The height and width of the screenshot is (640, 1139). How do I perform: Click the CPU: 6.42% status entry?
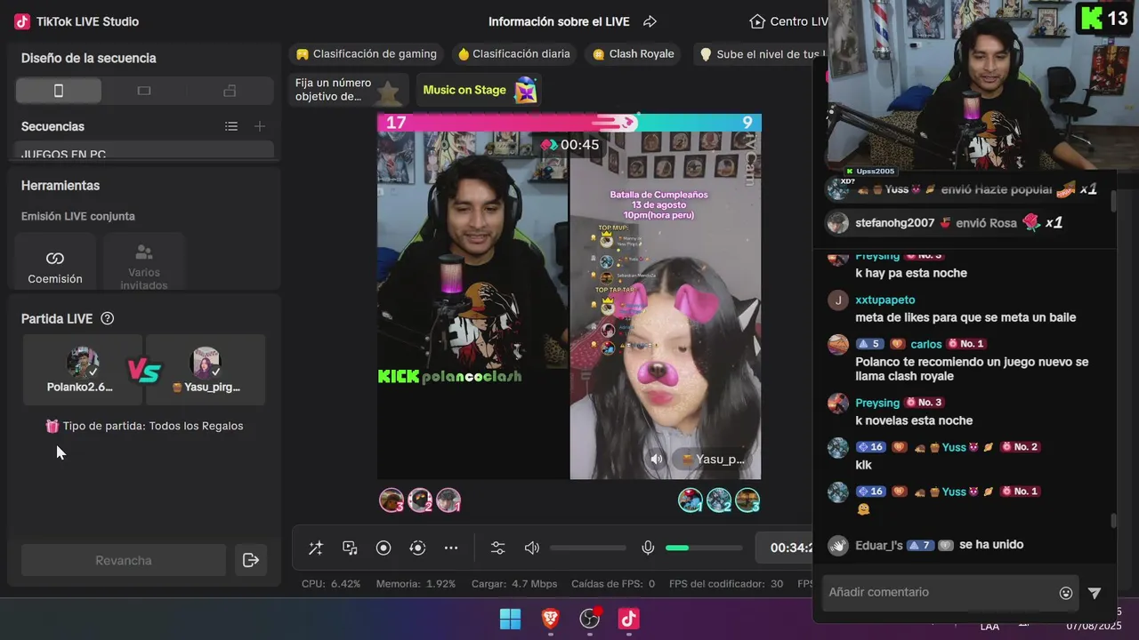(x=331, y=584)
